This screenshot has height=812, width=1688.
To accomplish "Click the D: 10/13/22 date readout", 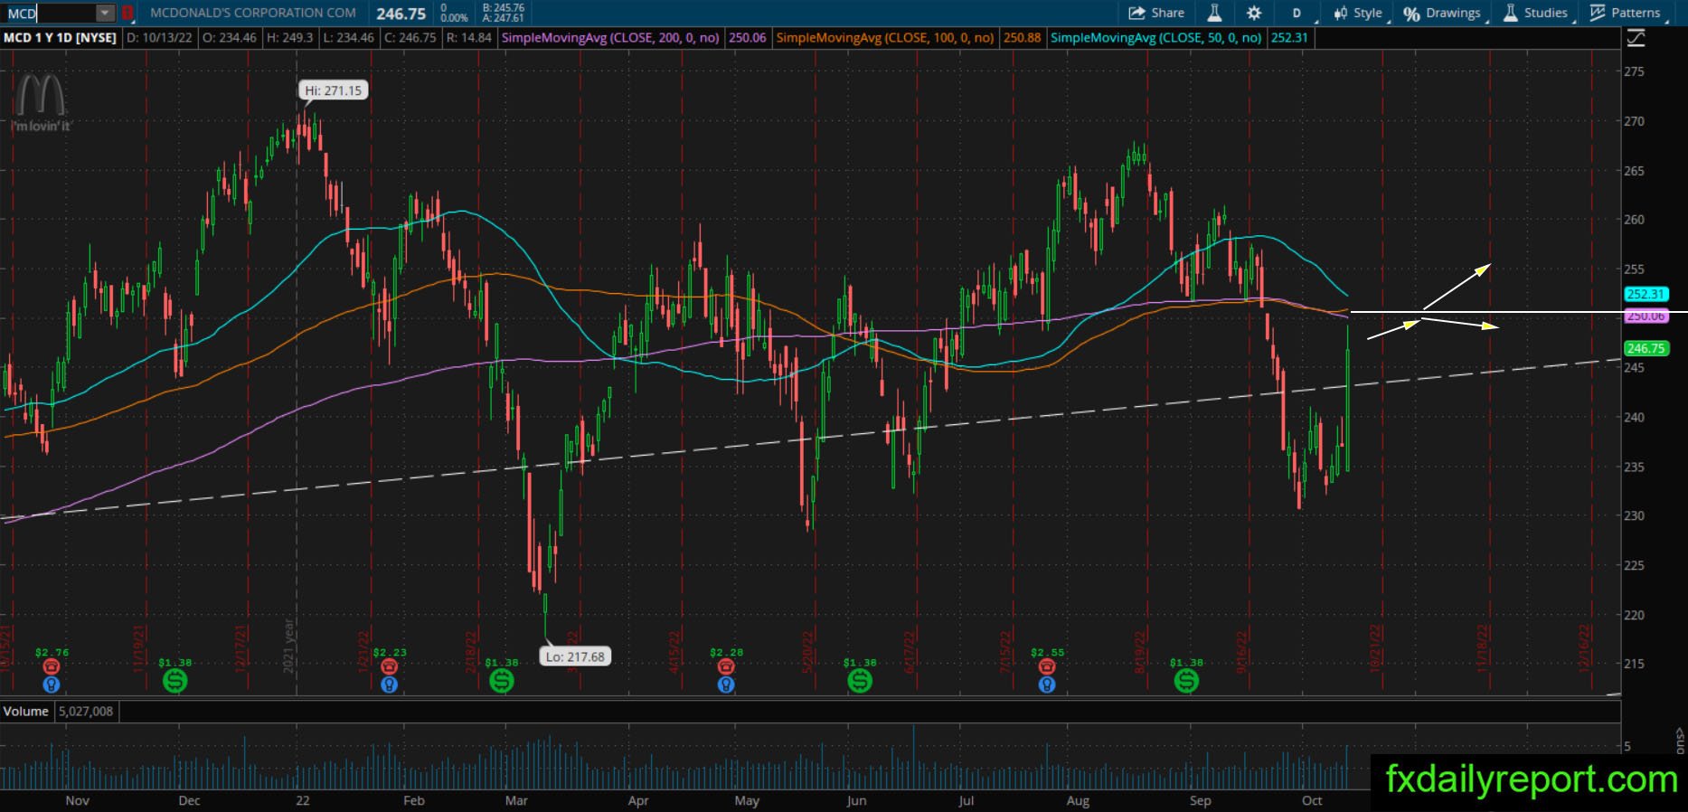I will (x=160, y=38).
